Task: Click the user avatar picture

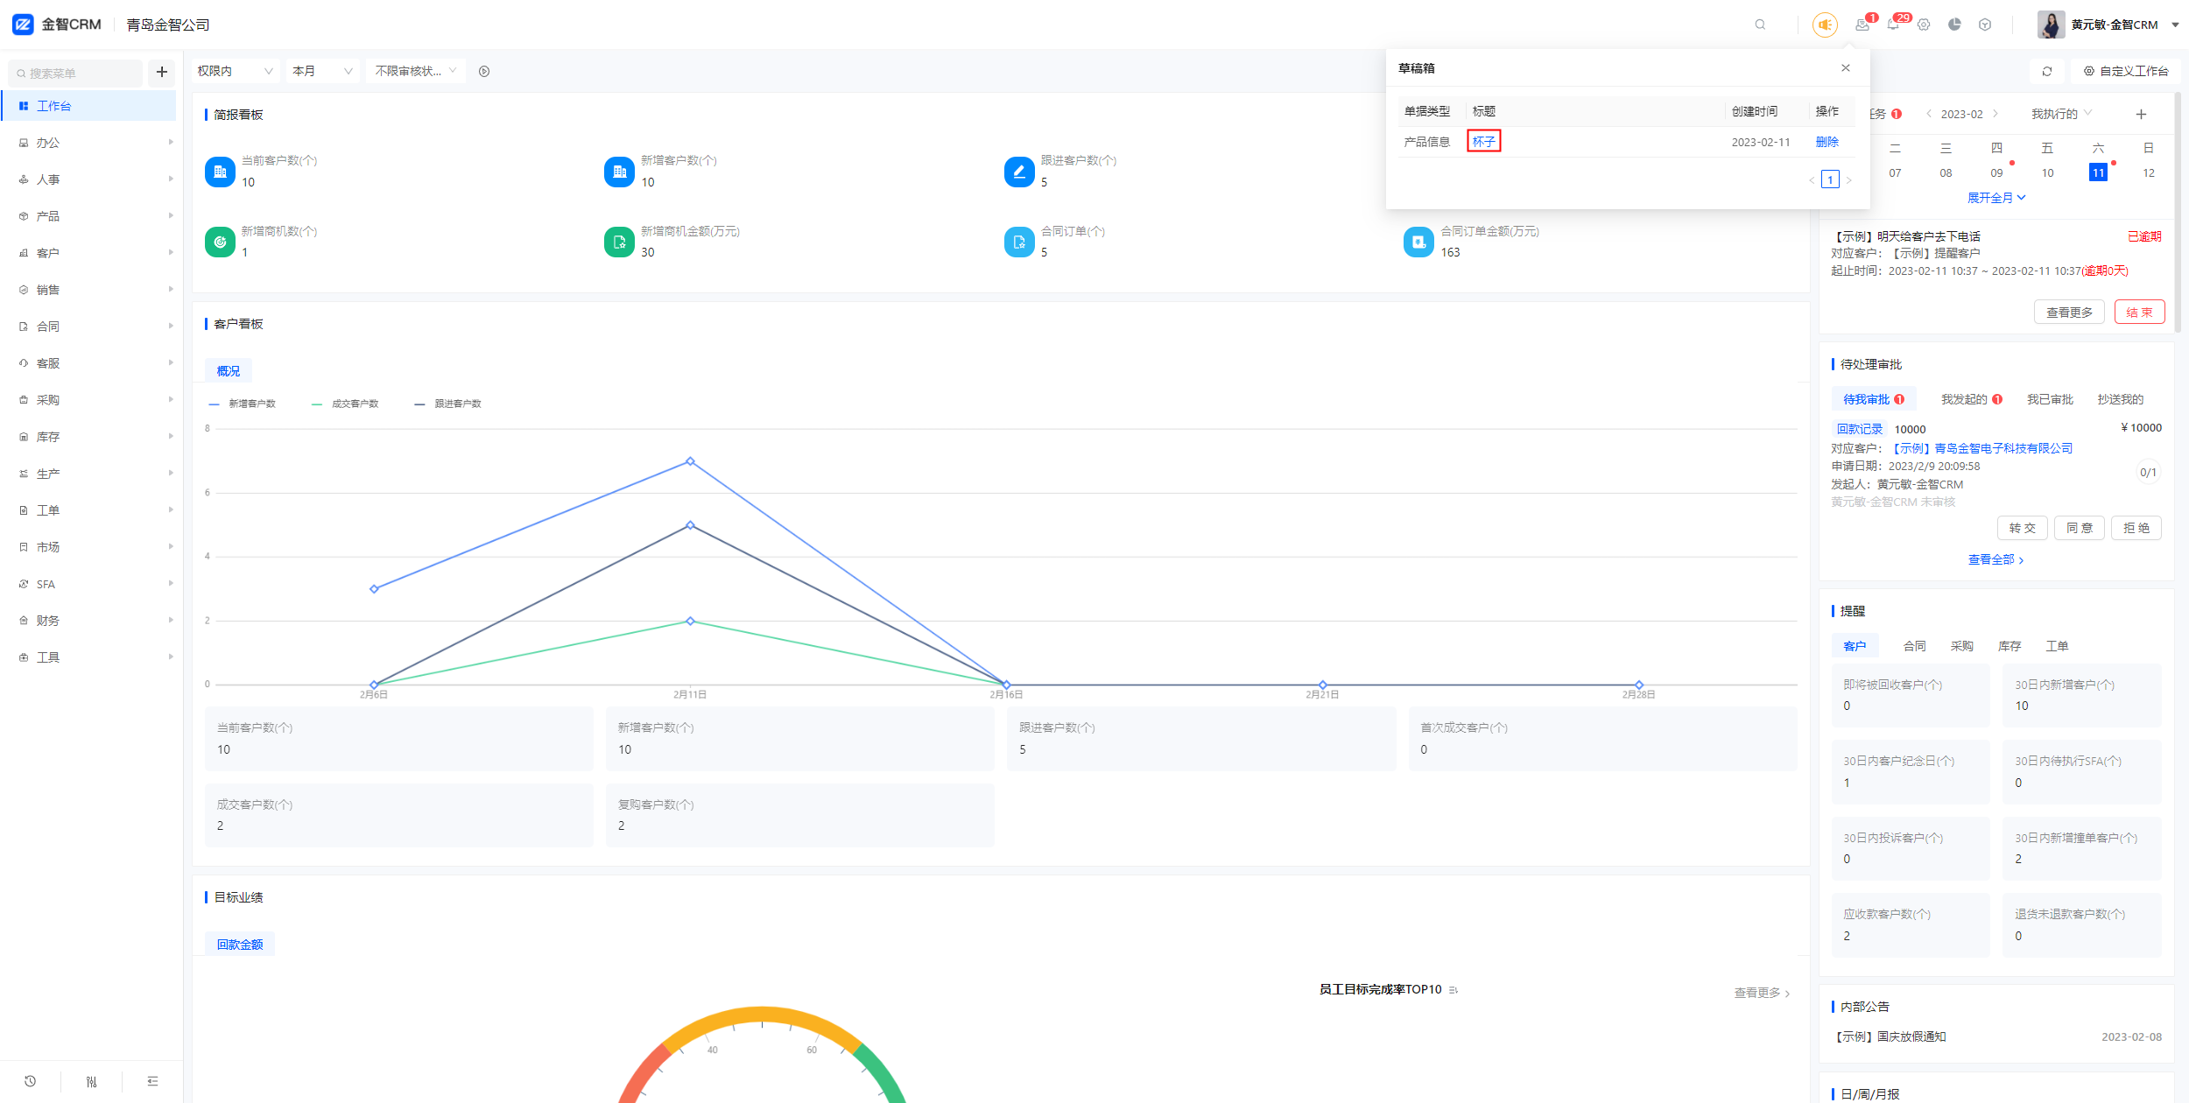Action: pos(2051,25)
